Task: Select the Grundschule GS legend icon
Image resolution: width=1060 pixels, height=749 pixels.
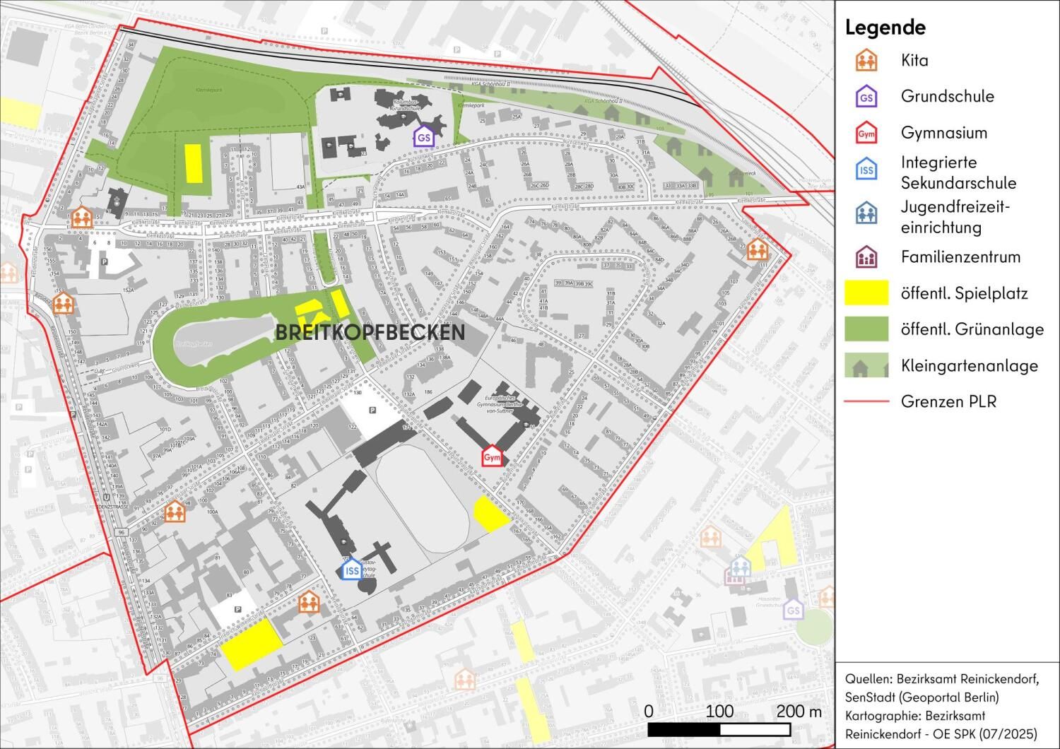Action: 866,97
